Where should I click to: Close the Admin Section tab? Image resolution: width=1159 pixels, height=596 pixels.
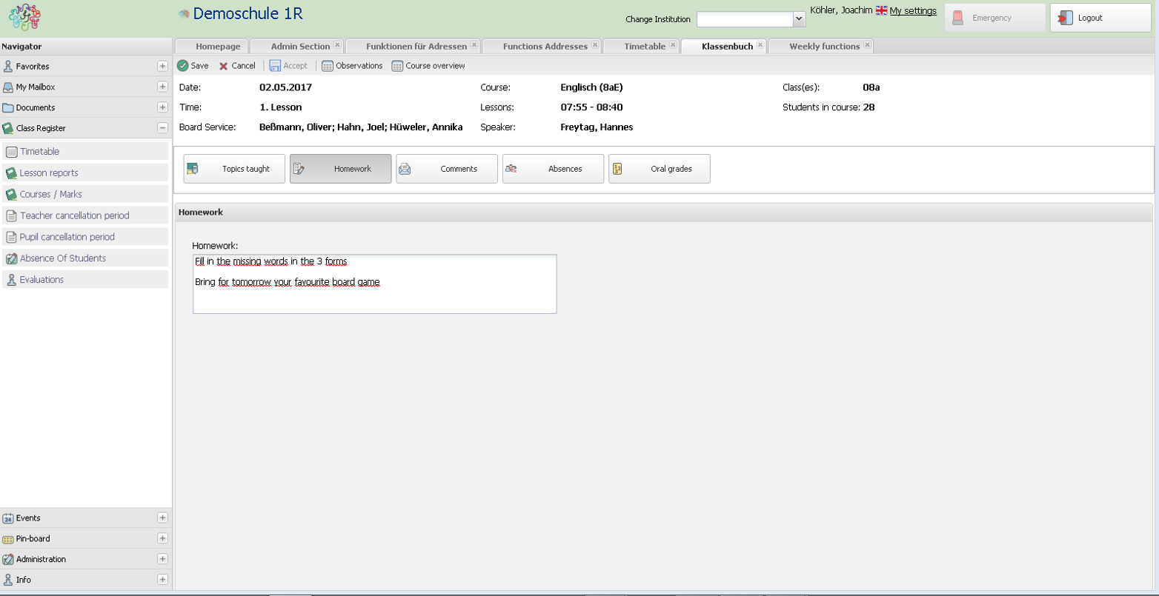337,46
